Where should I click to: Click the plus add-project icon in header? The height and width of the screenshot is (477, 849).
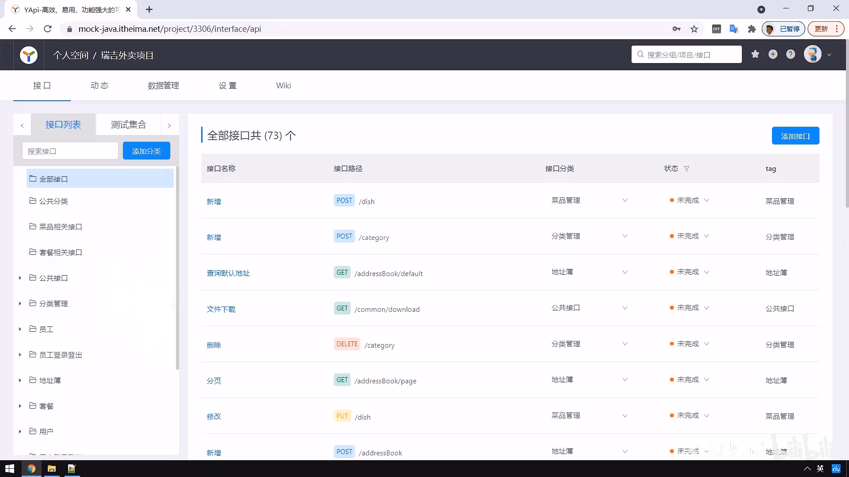click(773, 54)
